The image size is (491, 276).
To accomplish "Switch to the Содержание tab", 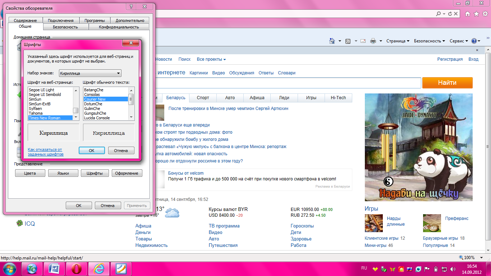I will (25, 20).
